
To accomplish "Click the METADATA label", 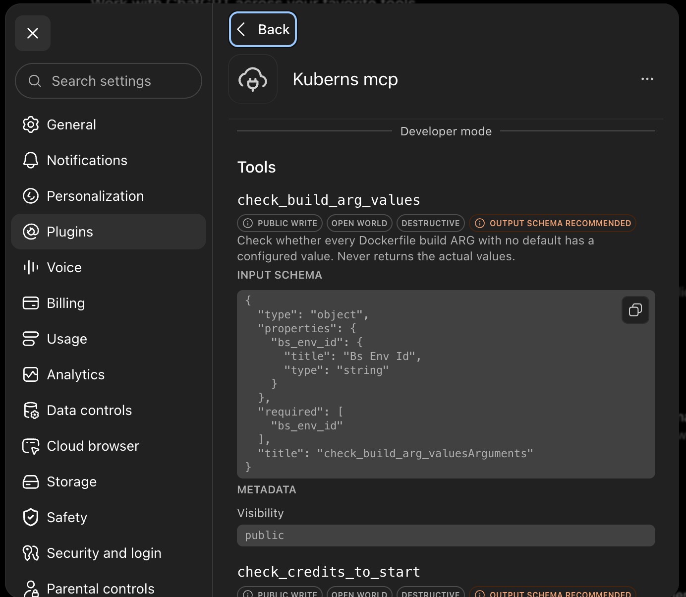I will 267,489.
